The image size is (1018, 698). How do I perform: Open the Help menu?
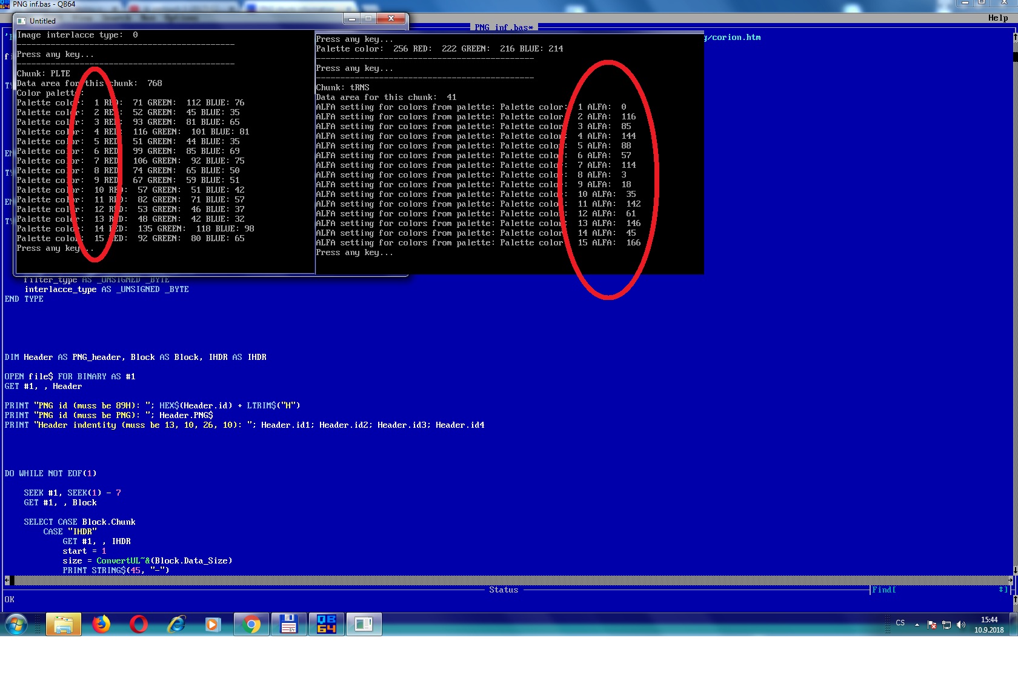[x=997, y=18]
